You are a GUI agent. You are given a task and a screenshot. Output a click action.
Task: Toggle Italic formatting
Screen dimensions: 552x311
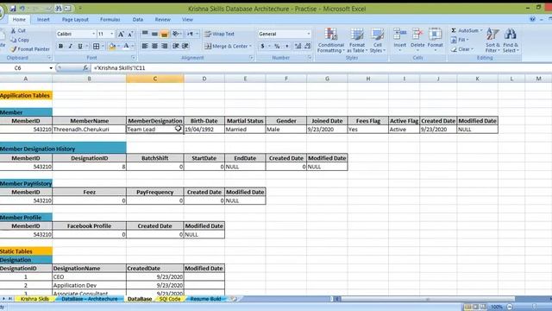tap(71, 46)
